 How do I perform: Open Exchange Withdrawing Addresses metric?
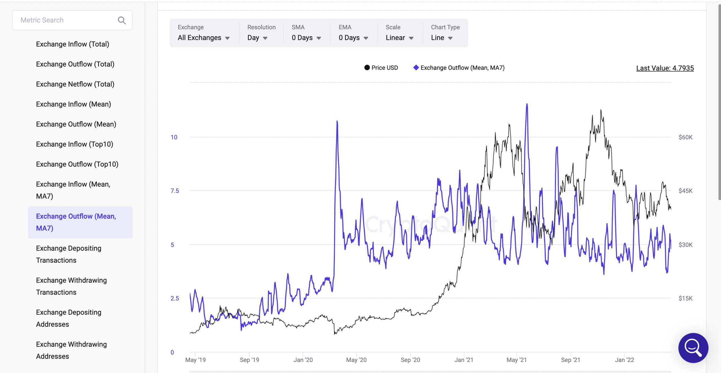(x=71, y=350)
